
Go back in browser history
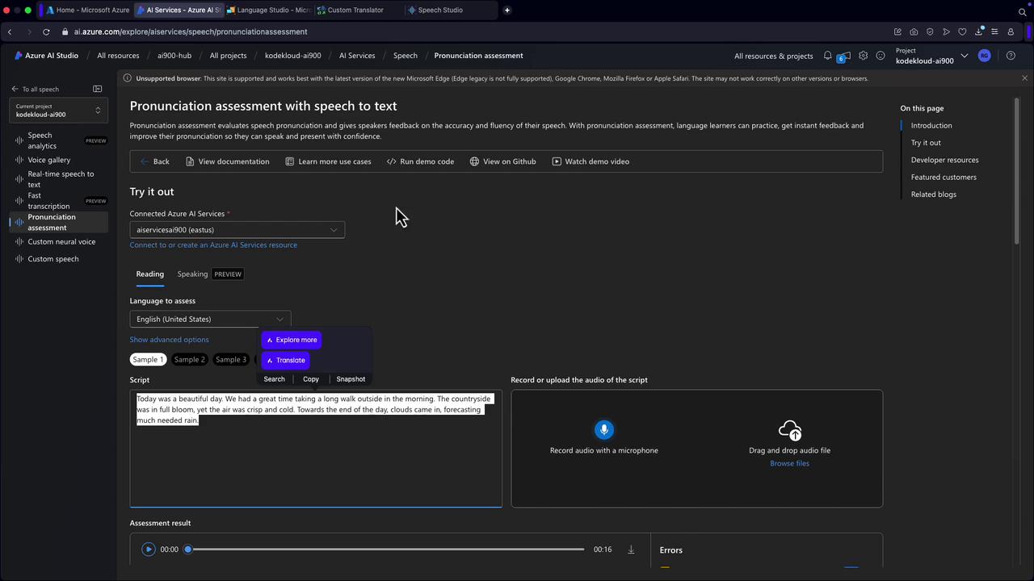point(10,31)
